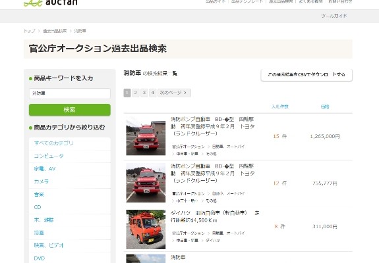Click 中古車・新車 link in Daihatsu listing
This screenshot has height=263, width=379.
click(187, 241)
